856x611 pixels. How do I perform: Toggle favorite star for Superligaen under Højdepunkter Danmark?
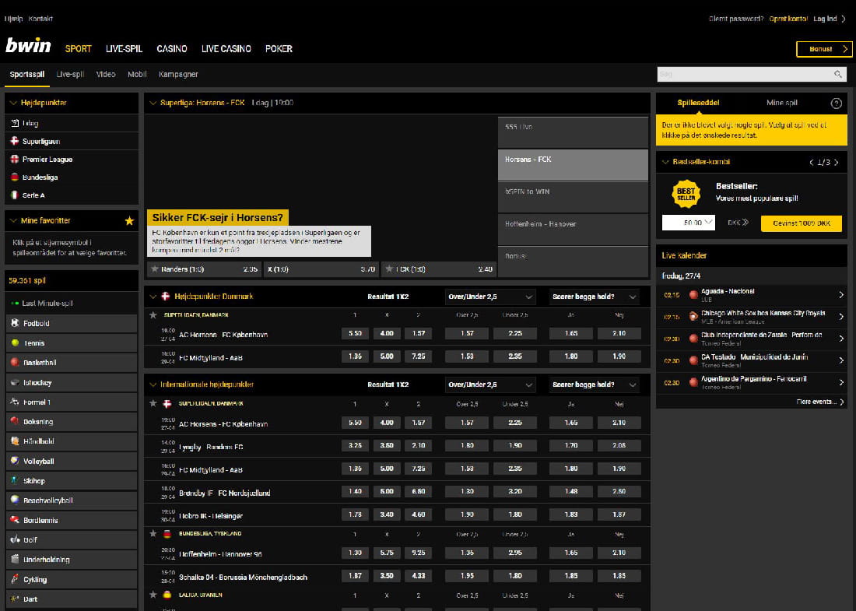click(x=153, y=314)
